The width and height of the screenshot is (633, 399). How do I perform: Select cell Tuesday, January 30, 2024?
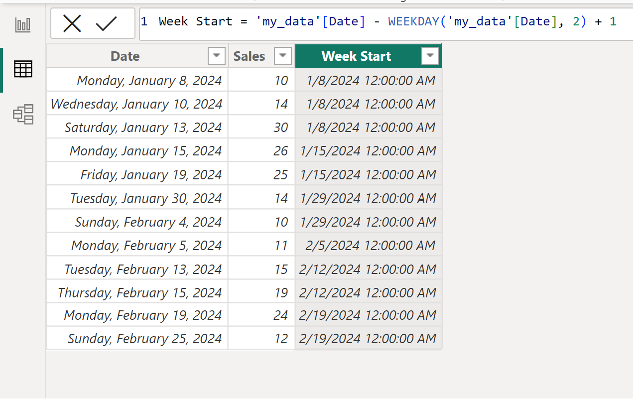pyautogui.click(x=137, y=198)
